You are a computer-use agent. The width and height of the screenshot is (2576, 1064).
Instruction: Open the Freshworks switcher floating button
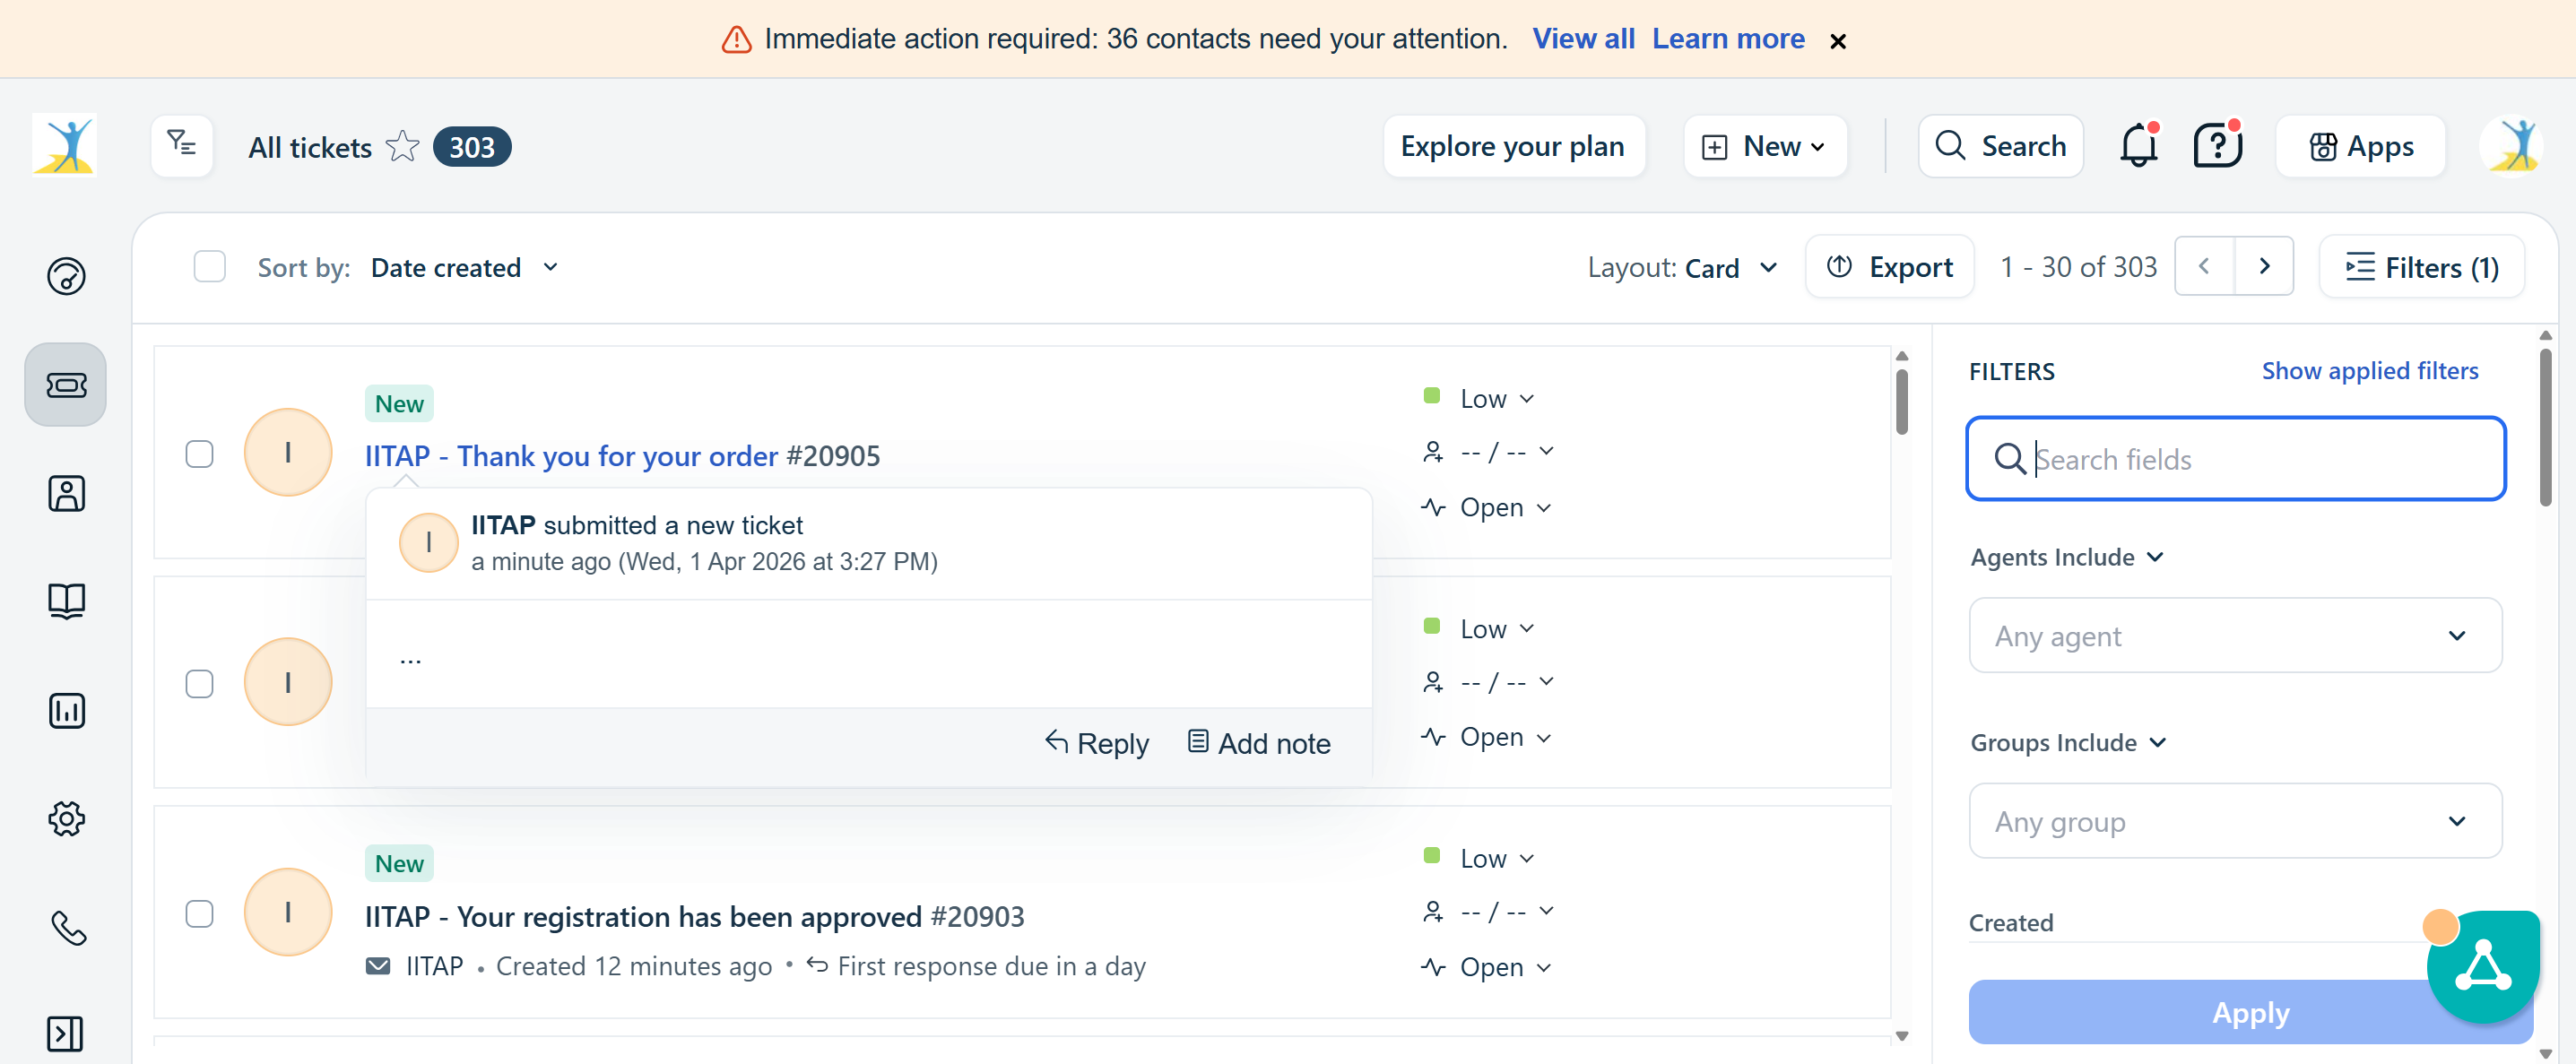pos(2483,966)
